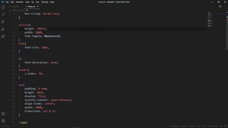The width and height of the screenshot is (228, 128).
Task: Click the 'header{' selector line
Action: tap(24, 70)
